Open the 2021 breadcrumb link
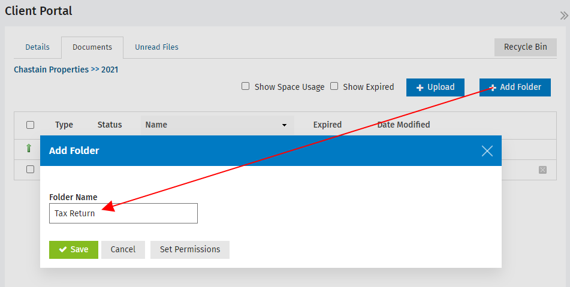This screenshot has width=570, height=287. pos(110,70)
